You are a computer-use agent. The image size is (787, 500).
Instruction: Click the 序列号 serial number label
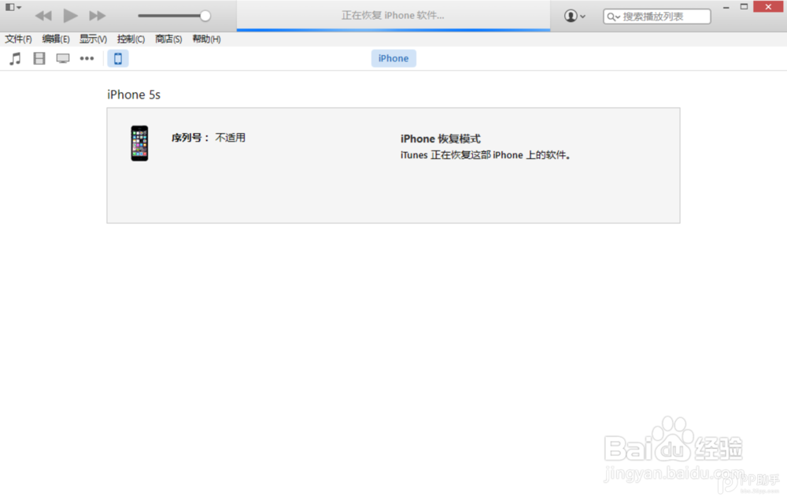pos(190,138)
